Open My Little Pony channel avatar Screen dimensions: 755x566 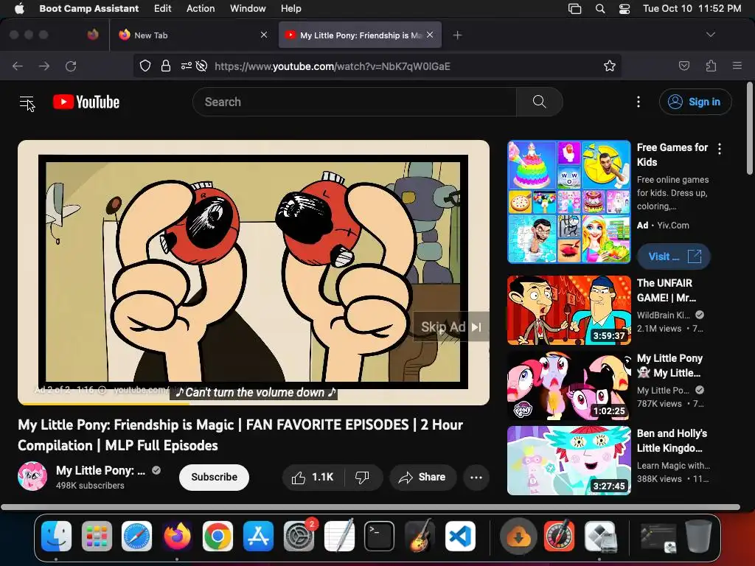(x=32, y=476)
